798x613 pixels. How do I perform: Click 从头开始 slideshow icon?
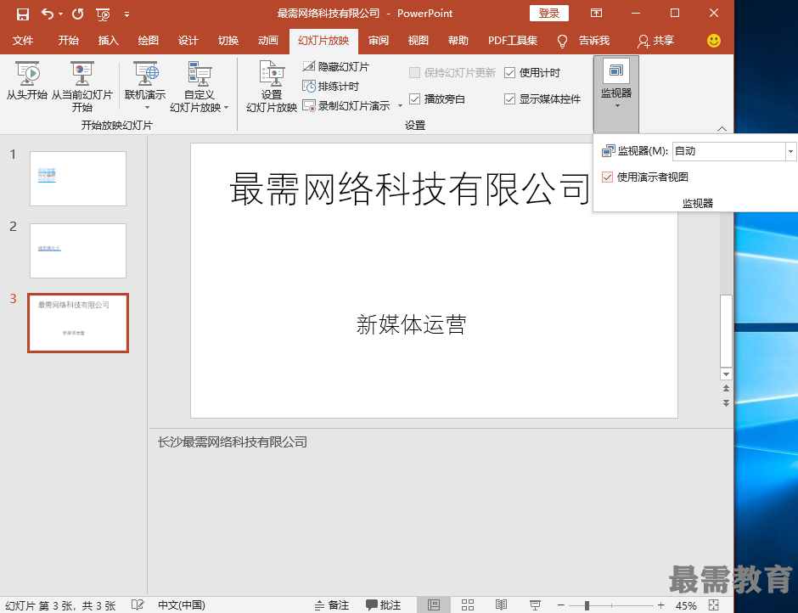point(27,81)
